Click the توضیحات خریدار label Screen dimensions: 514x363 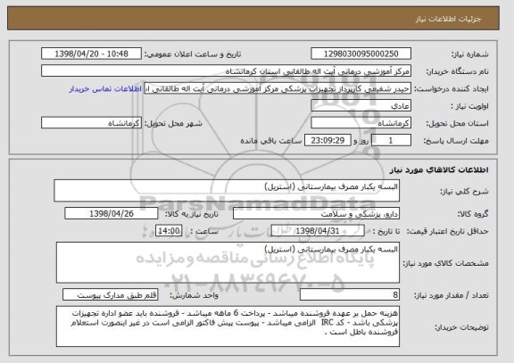pos(462,327)
